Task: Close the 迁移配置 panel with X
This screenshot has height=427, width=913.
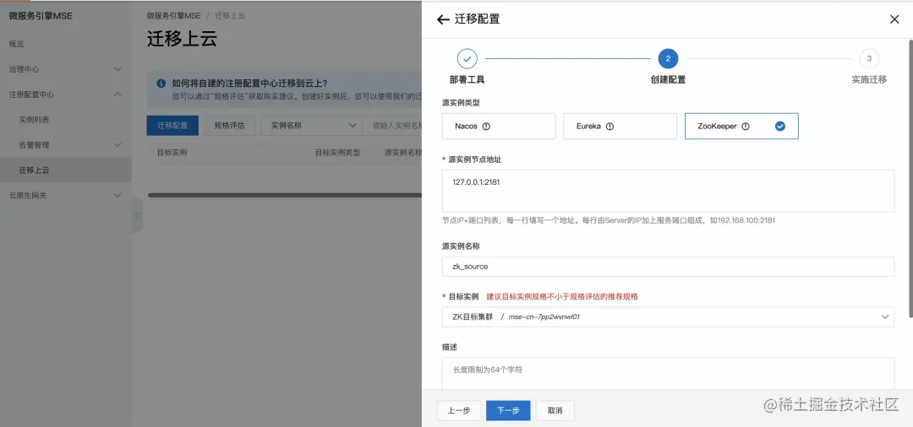Action: pyautogui.click(x=894, y=19)
